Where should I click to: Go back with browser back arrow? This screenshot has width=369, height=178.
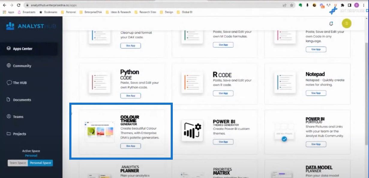pos(4,5)
